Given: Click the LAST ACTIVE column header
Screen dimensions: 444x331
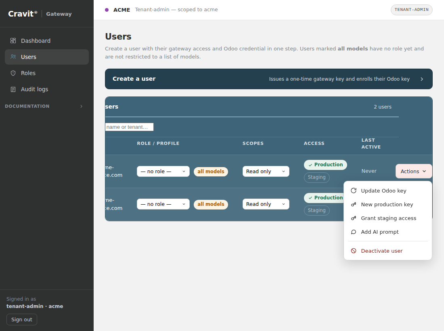Looking at the screenshot, I should point(371,144).
